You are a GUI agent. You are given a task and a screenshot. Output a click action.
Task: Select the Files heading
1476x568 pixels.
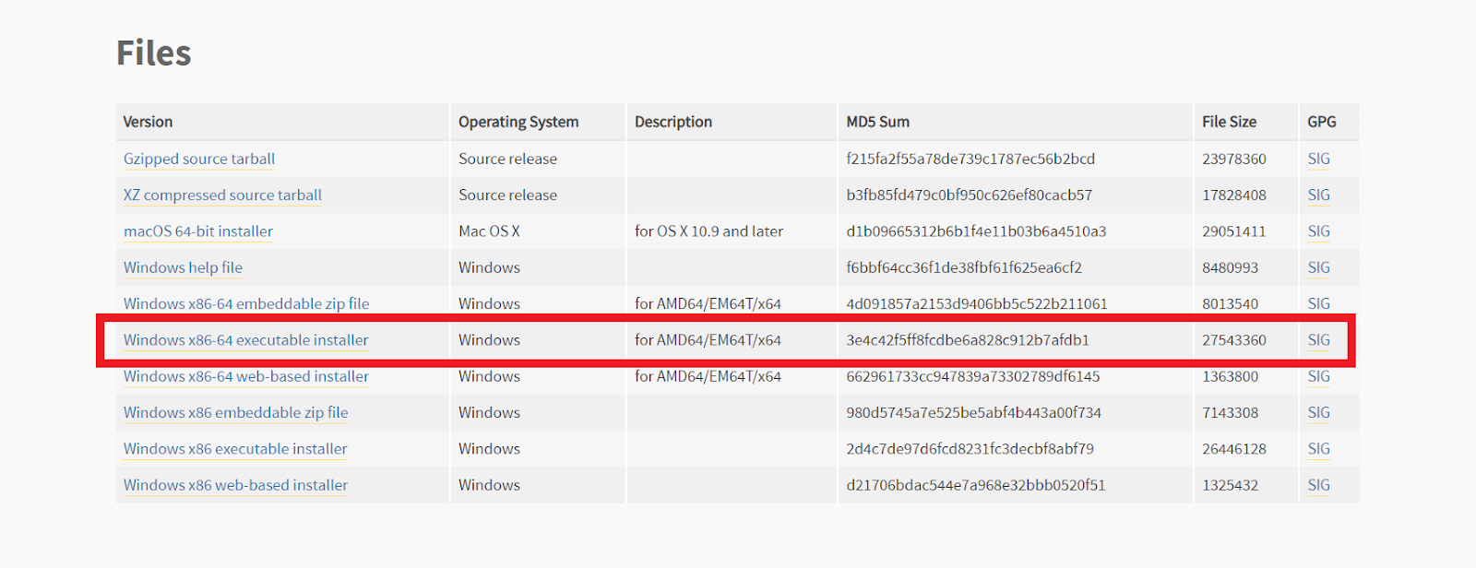pyautogui.click(x=153, y=53)
